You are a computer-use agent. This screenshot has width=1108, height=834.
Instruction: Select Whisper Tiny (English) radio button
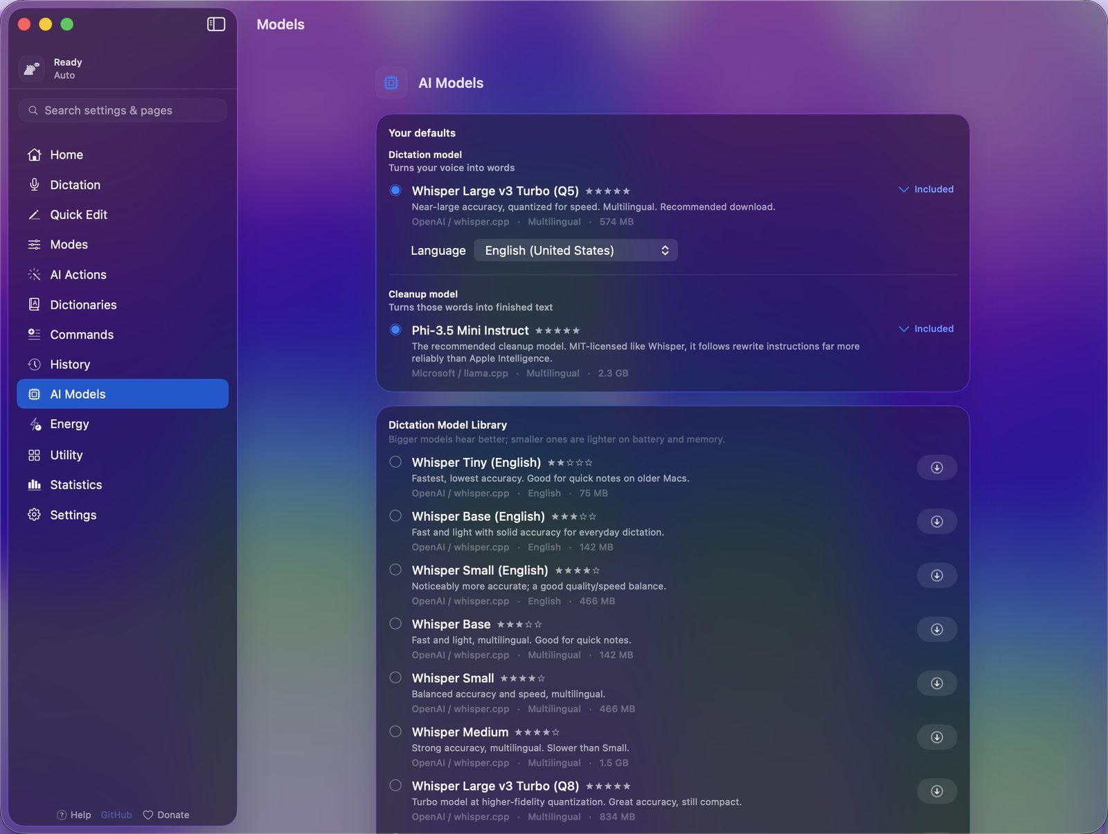pos(395,462)
